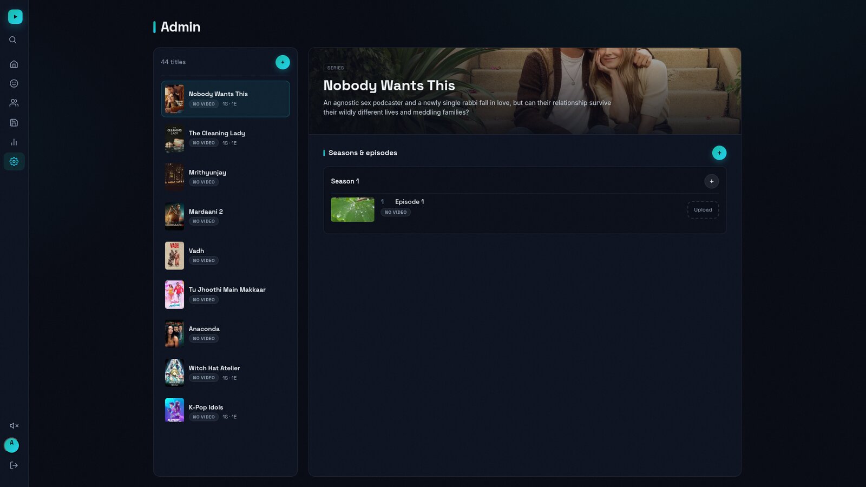Open the reactions smiley section
This screenshot has height=487, width=866.
point(14,83)
